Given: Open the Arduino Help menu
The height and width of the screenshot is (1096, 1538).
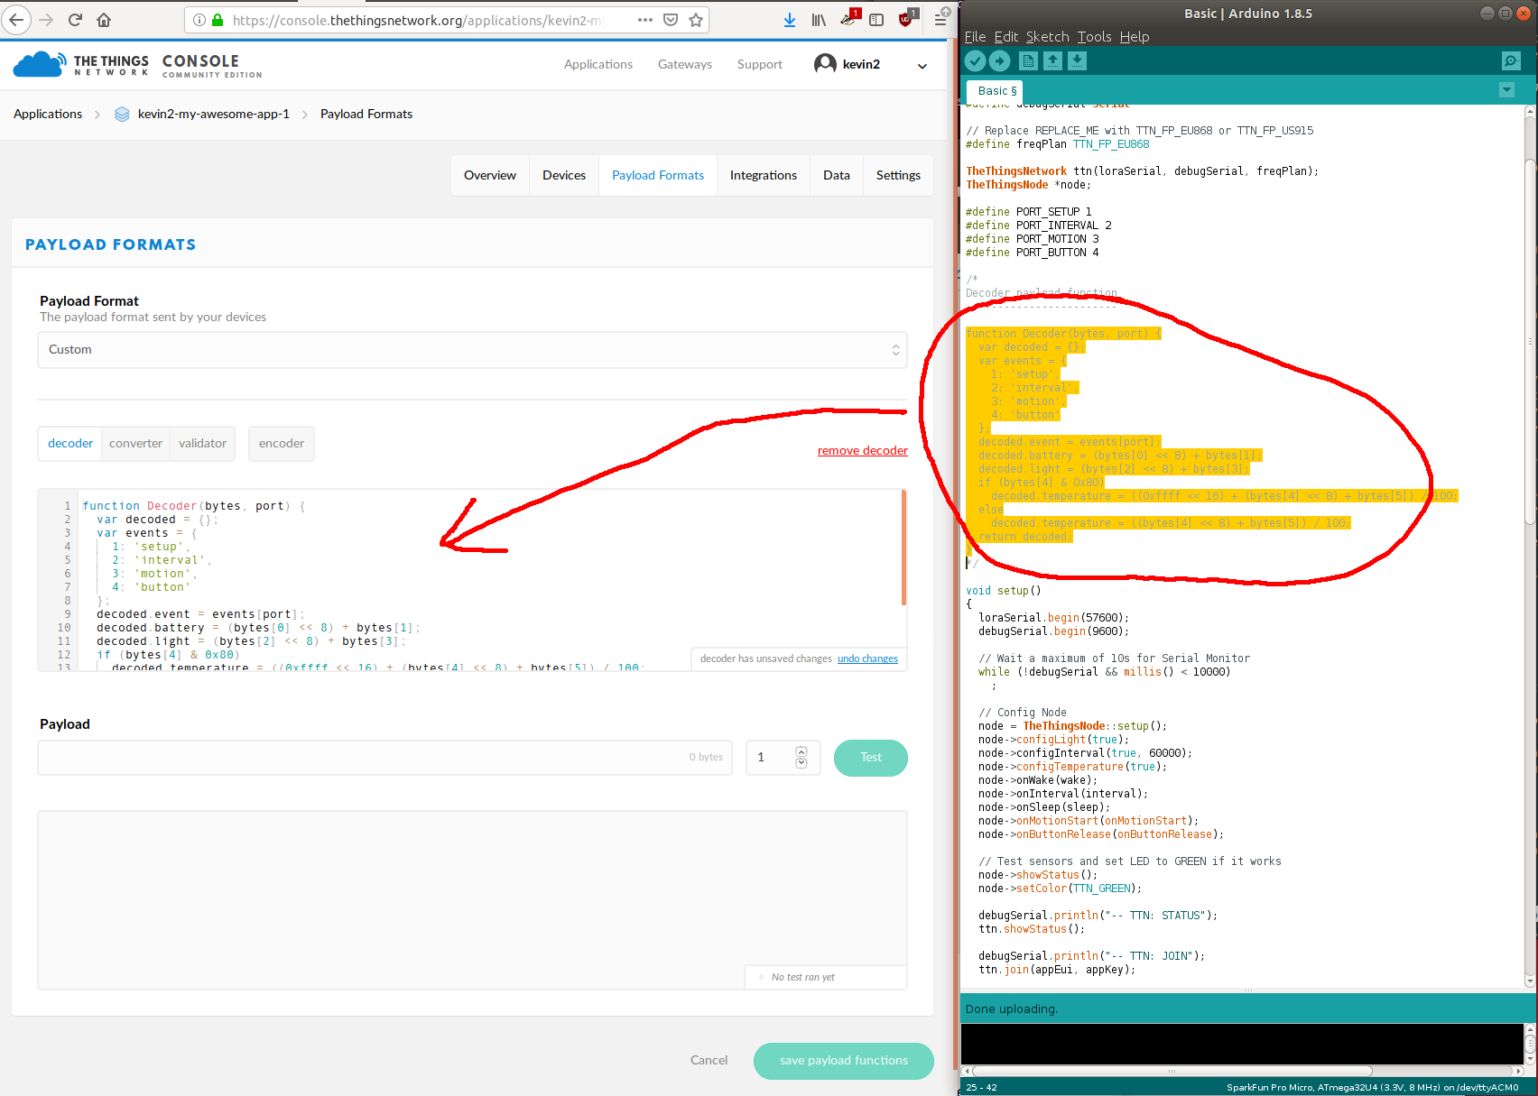Looking at the screenshot, I should coord(1135,37).
